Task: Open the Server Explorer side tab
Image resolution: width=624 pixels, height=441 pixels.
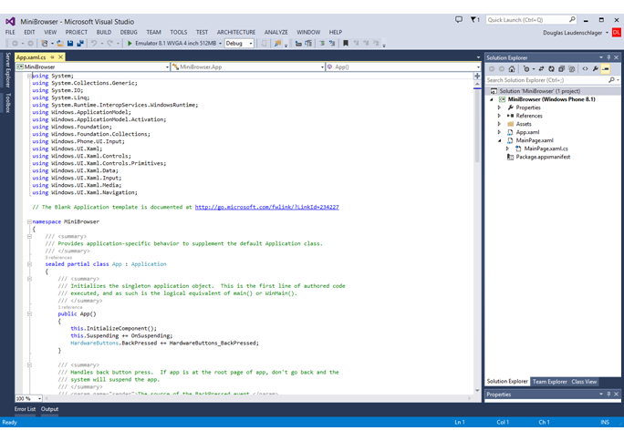Action: point(8,70)
